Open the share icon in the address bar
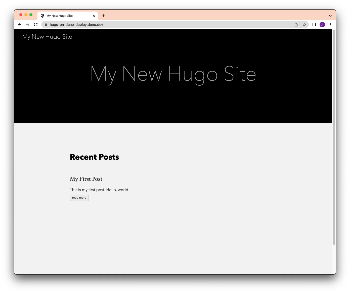350x293 pixels. point(296,25)
